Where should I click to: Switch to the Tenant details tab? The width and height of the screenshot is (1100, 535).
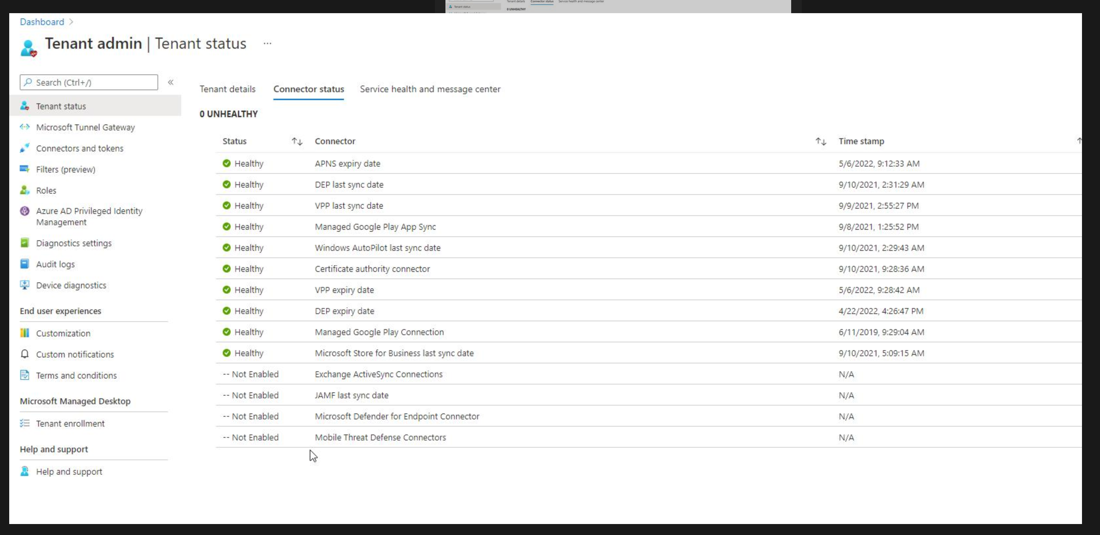click(x=227, y=89)
